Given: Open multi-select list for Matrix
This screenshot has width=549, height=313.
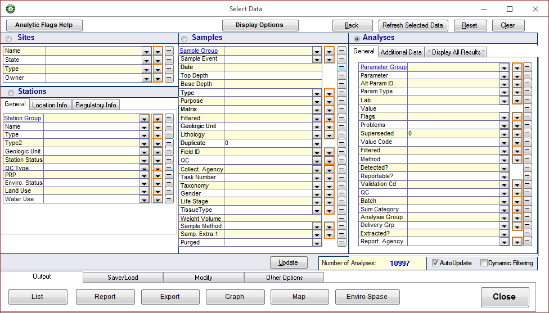Looking at the screenshot, I should click(329, 110).
